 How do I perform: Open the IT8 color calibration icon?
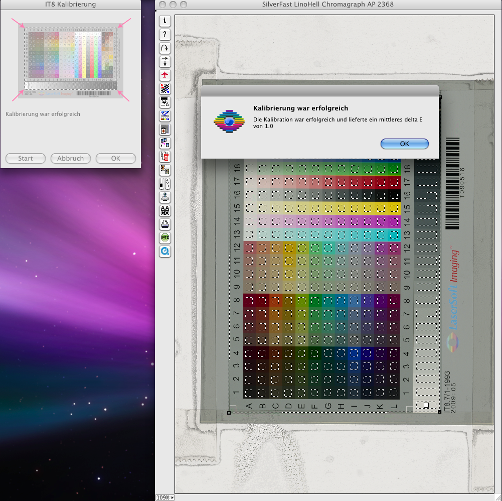click(164, 116)
